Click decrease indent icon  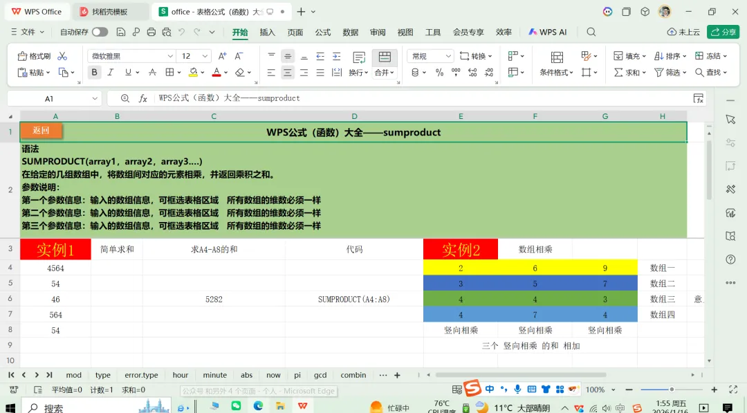click(320, 56)
